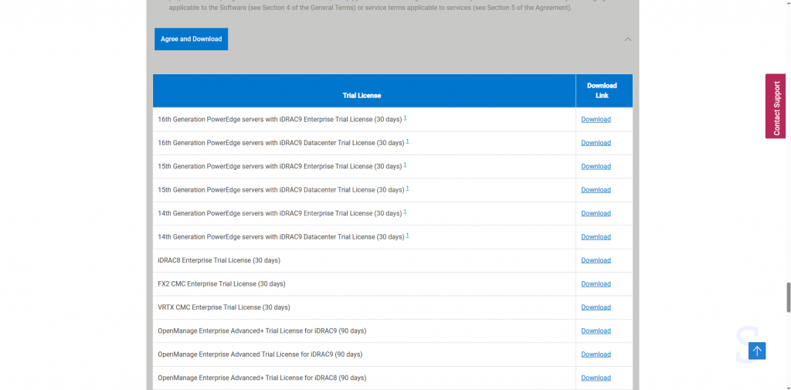Download 14th Generation iDRAC9 Enterprise trial license
The image size is (791, 390).
coord(596,213)
